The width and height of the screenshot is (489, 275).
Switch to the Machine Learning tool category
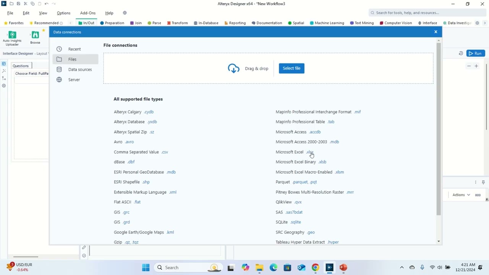pos(327,23)
